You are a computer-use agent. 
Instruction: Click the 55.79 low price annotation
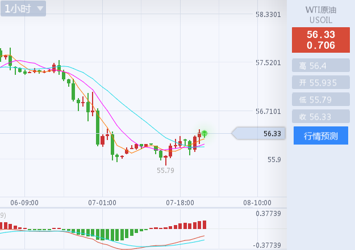point(165,171)
